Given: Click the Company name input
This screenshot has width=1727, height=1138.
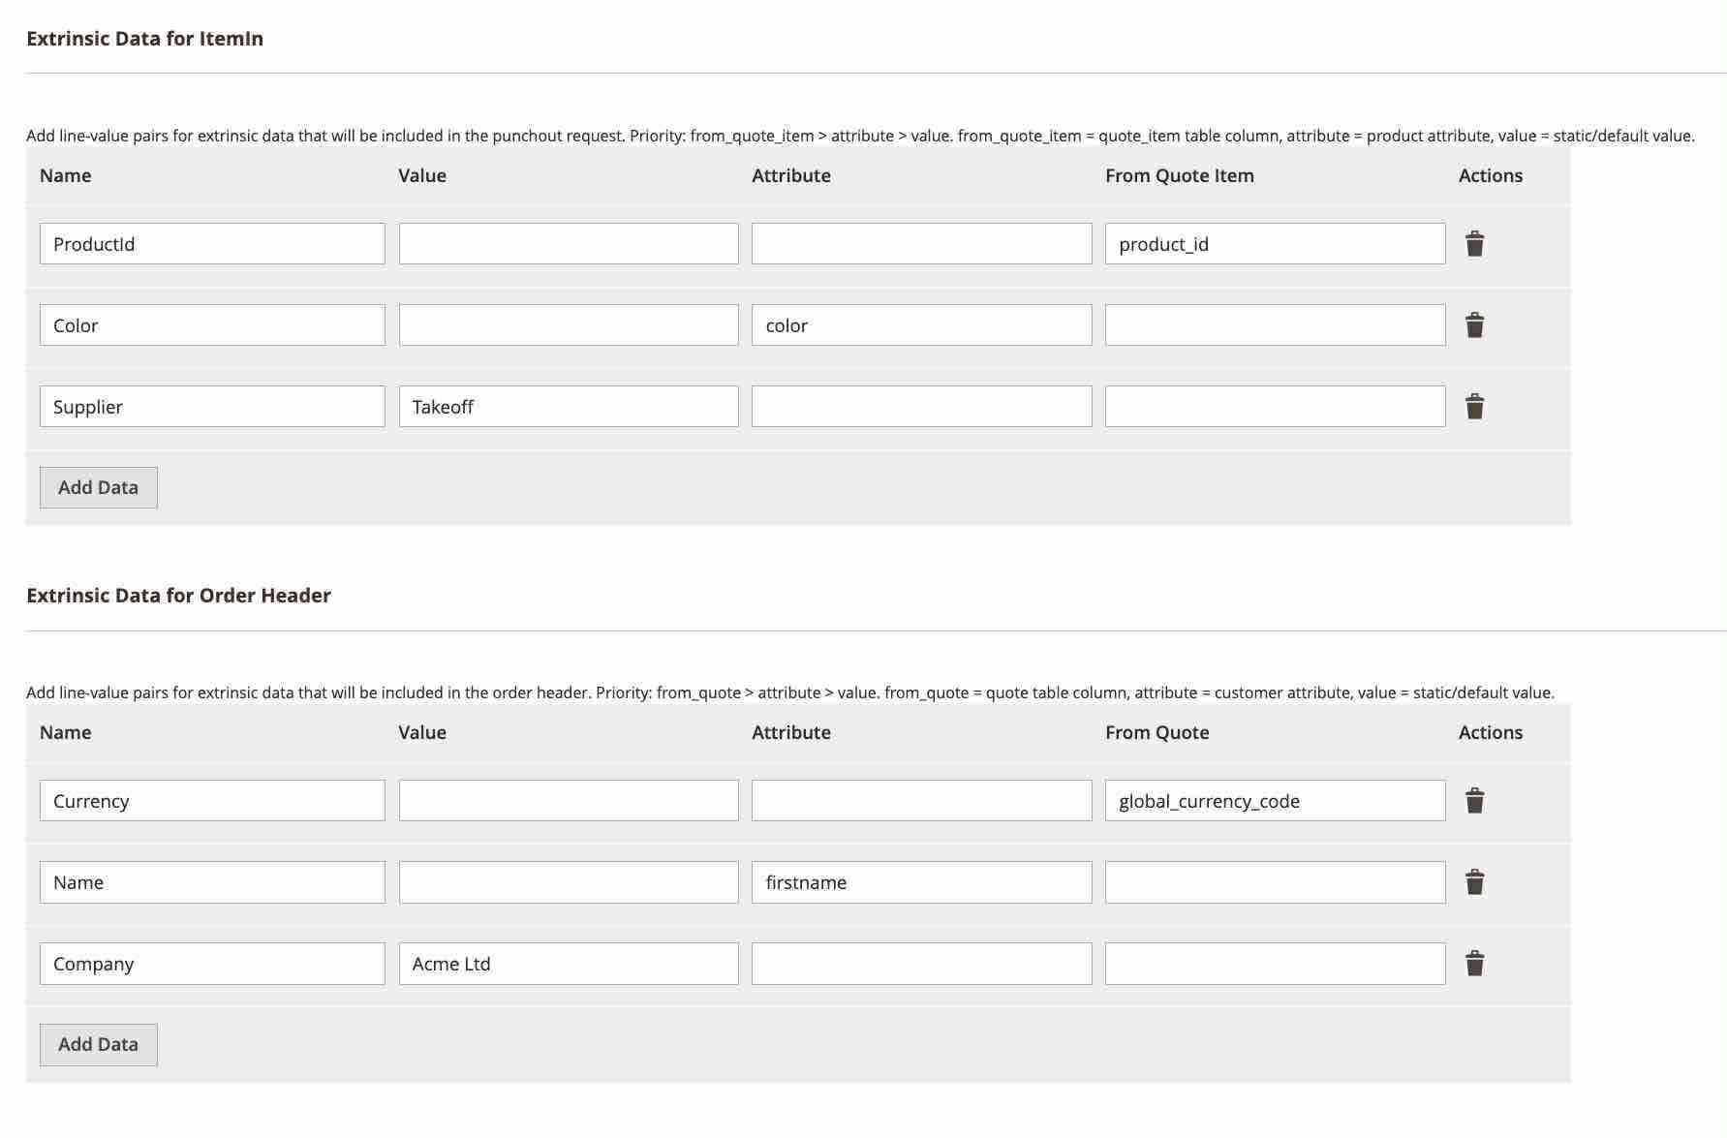Looking at the screenshot, I should (212, 964).
